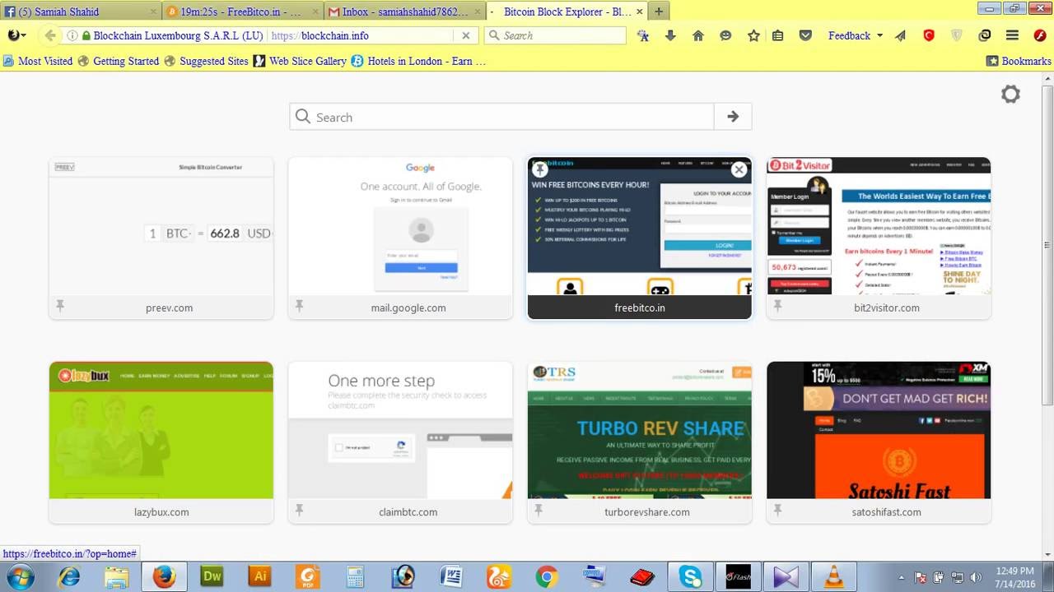Pin the turborevshare.com tile
Screen dimensions: 1054x592
[538, 511]
